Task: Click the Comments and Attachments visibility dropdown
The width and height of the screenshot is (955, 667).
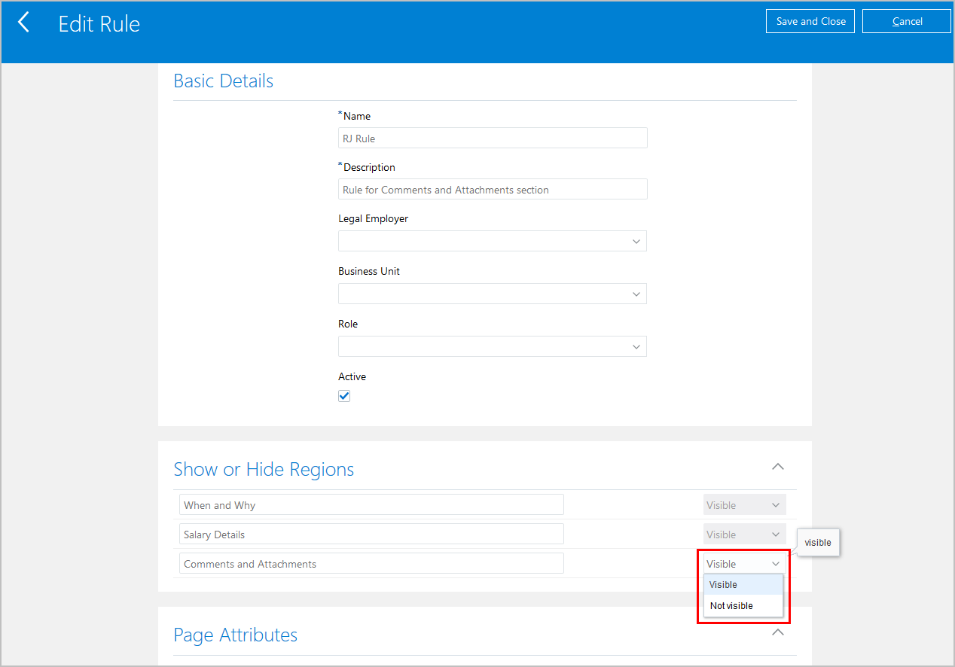Action: tap(744, 564)
